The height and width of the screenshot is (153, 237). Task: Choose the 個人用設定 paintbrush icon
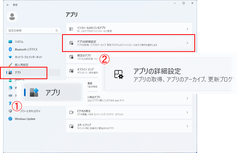(10, 65)
